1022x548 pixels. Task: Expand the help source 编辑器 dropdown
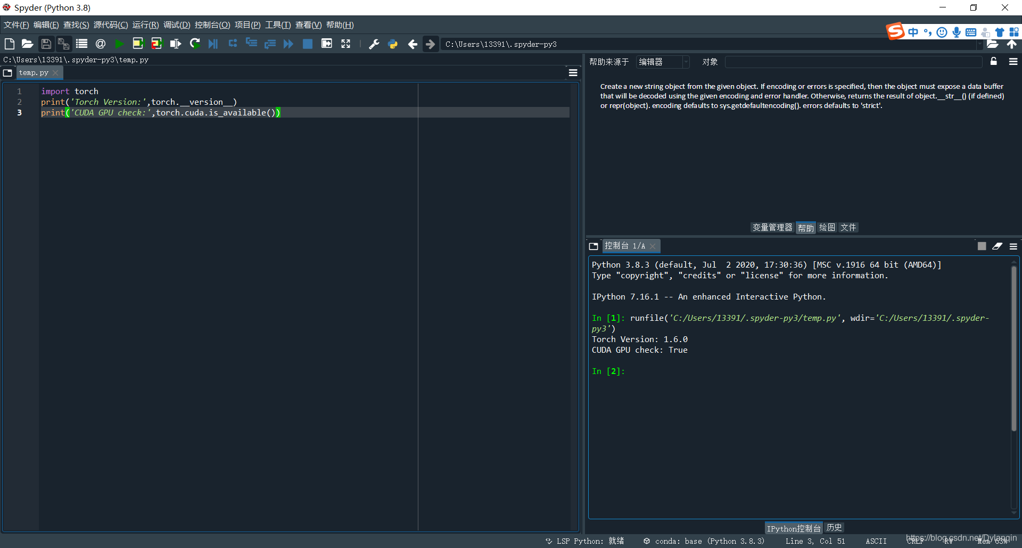(x=663, y=62)
